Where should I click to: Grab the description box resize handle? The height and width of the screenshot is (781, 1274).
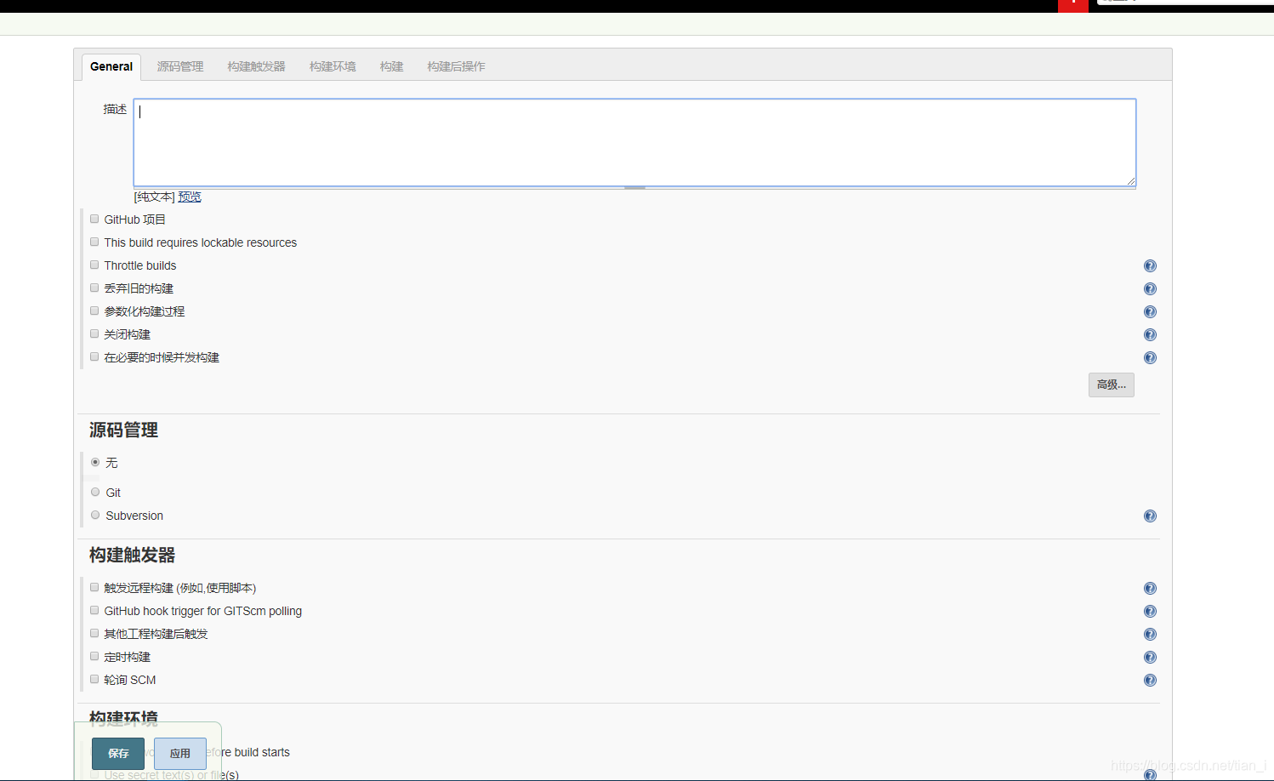(x=634, y=187)
